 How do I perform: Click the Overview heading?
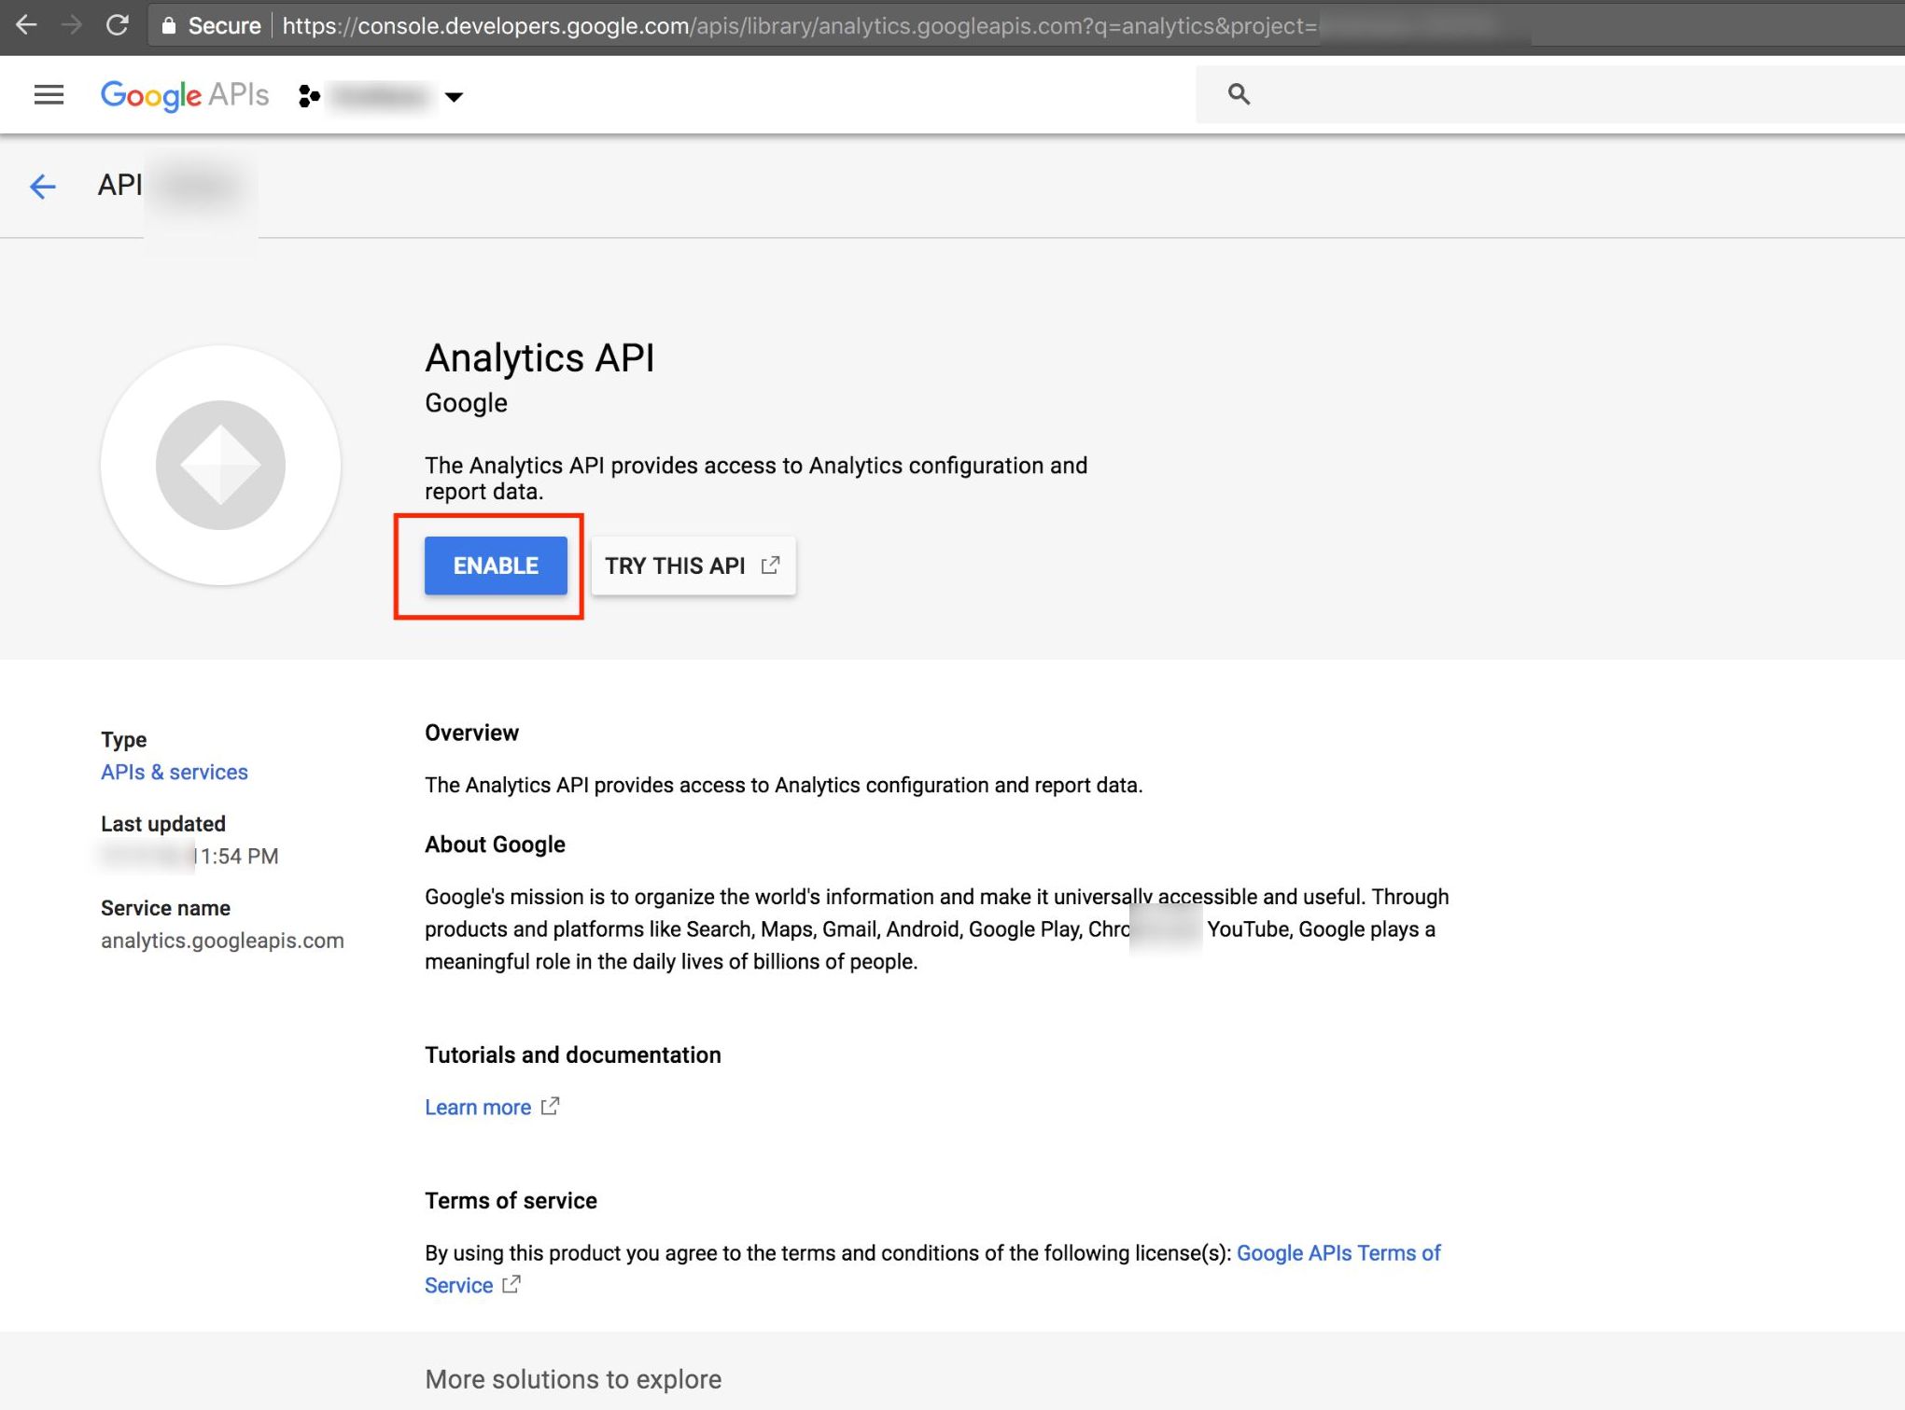coord(471,733)
